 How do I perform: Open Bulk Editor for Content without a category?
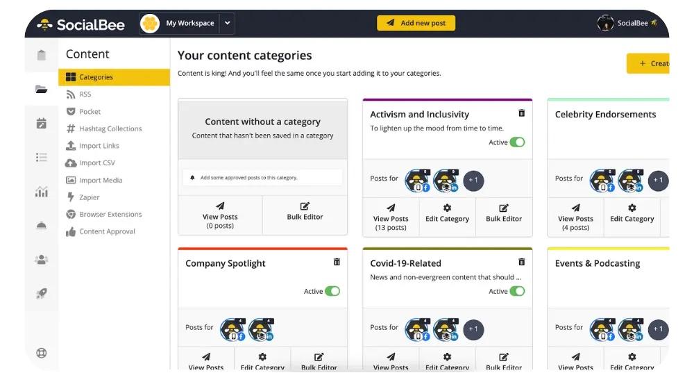pos(305,212)
